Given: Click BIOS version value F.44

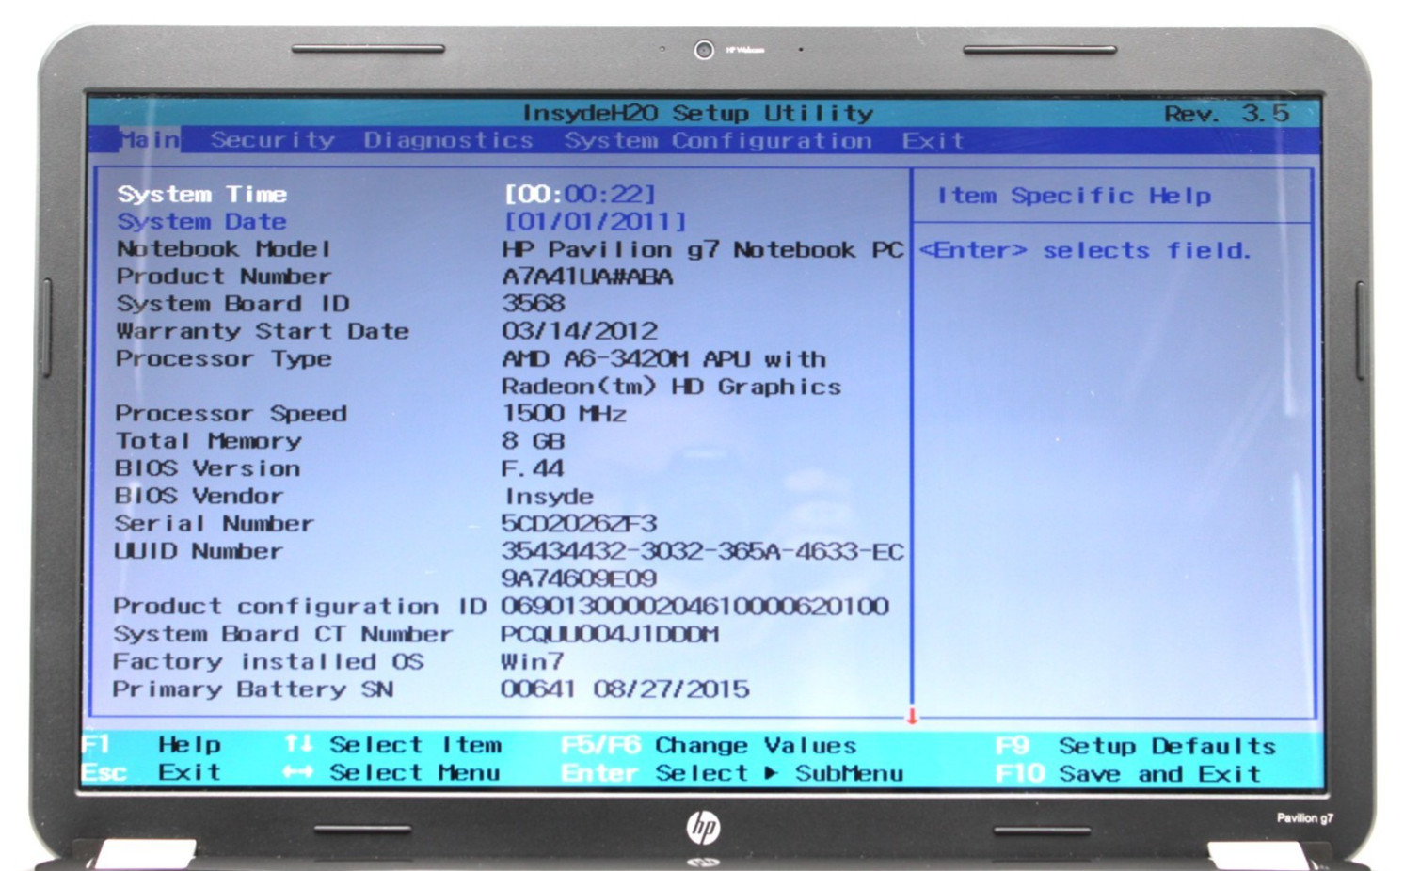Looking at the screenshot, I should 533,468.
